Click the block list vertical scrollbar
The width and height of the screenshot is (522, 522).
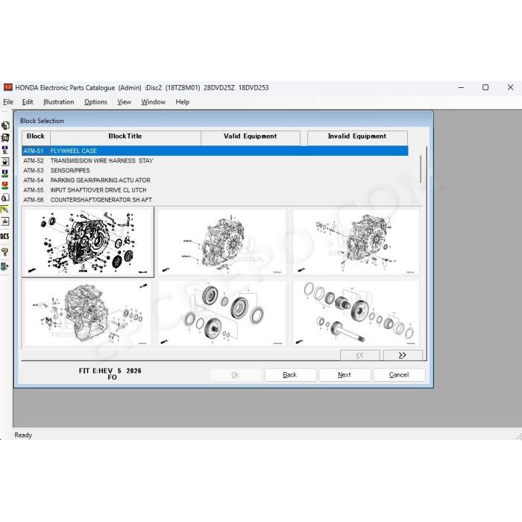click(x=421, y=169)
